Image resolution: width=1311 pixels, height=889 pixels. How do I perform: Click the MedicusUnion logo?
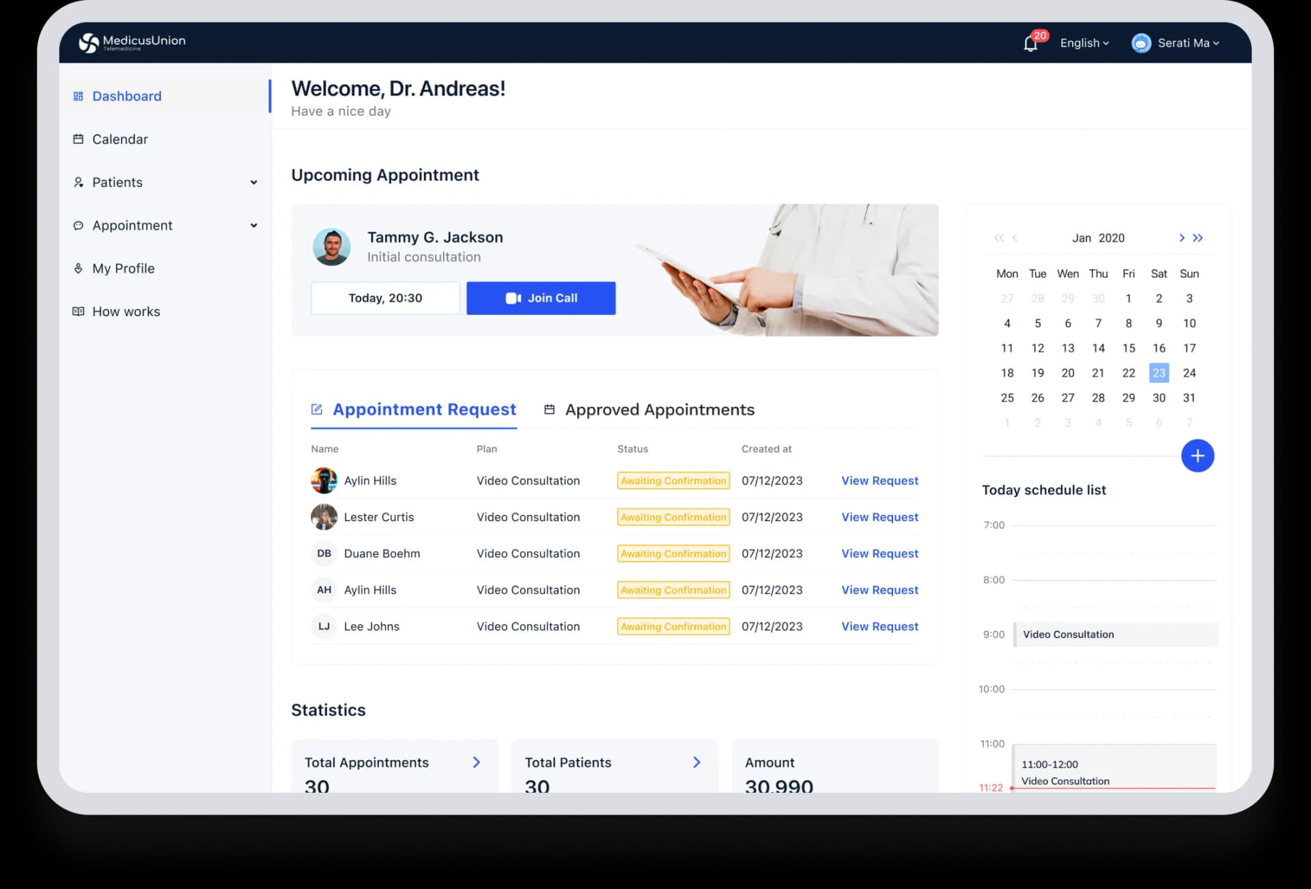point(132,42)
